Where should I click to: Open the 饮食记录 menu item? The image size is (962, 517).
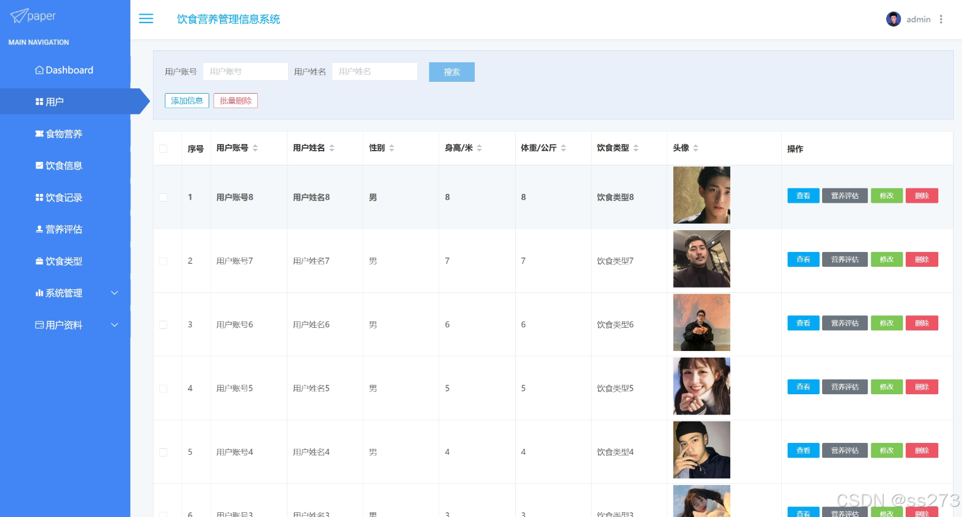click(65, 197)
